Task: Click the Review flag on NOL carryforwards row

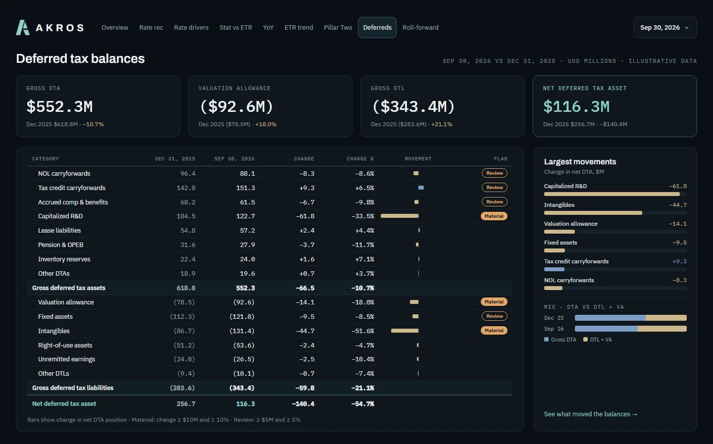Action: coord(495,173)
